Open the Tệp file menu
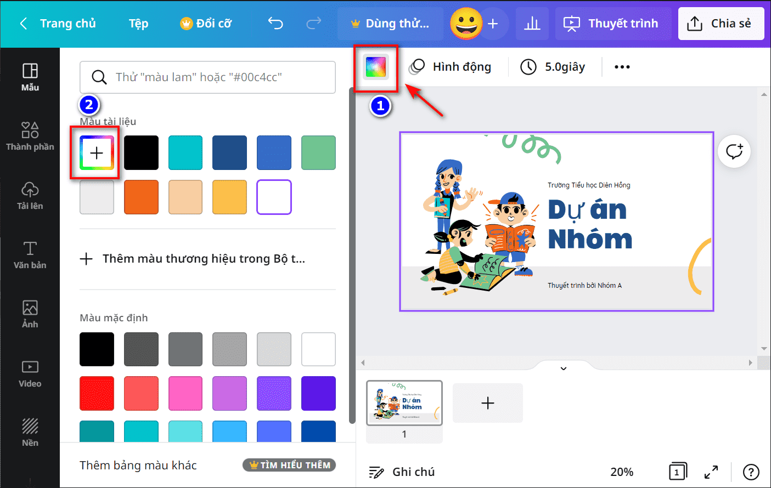The height and width of the screenshot is (488, 771). [x=138, y=24]
